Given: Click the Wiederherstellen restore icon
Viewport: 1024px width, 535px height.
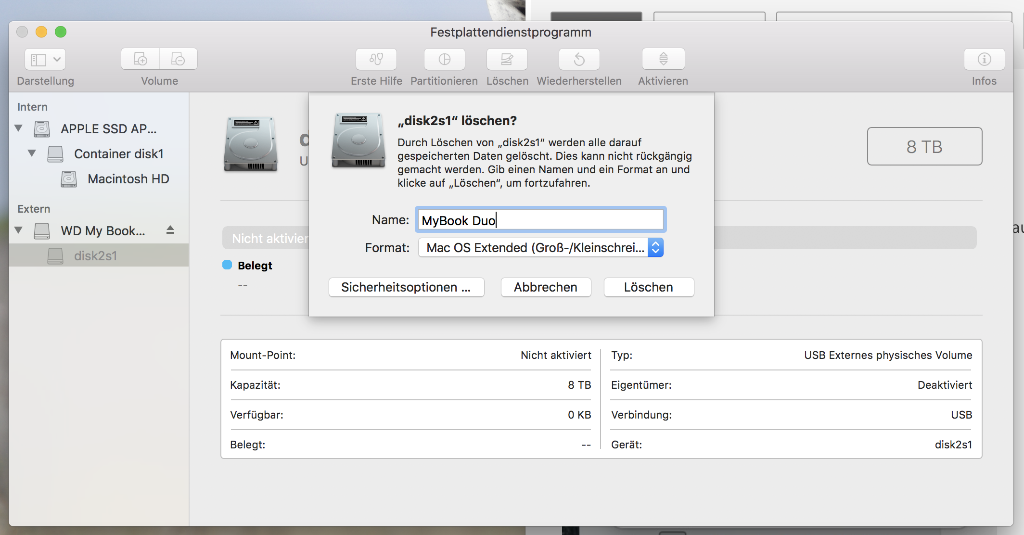Looking at the screenshot, I should (579, 59).
